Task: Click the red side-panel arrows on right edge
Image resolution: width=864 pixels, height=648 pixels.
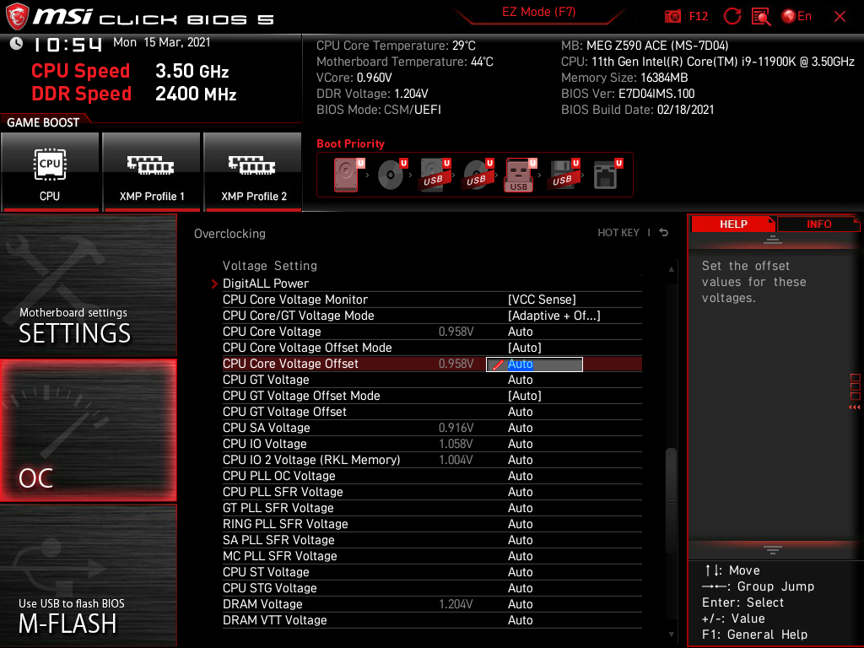Action: 854,408
